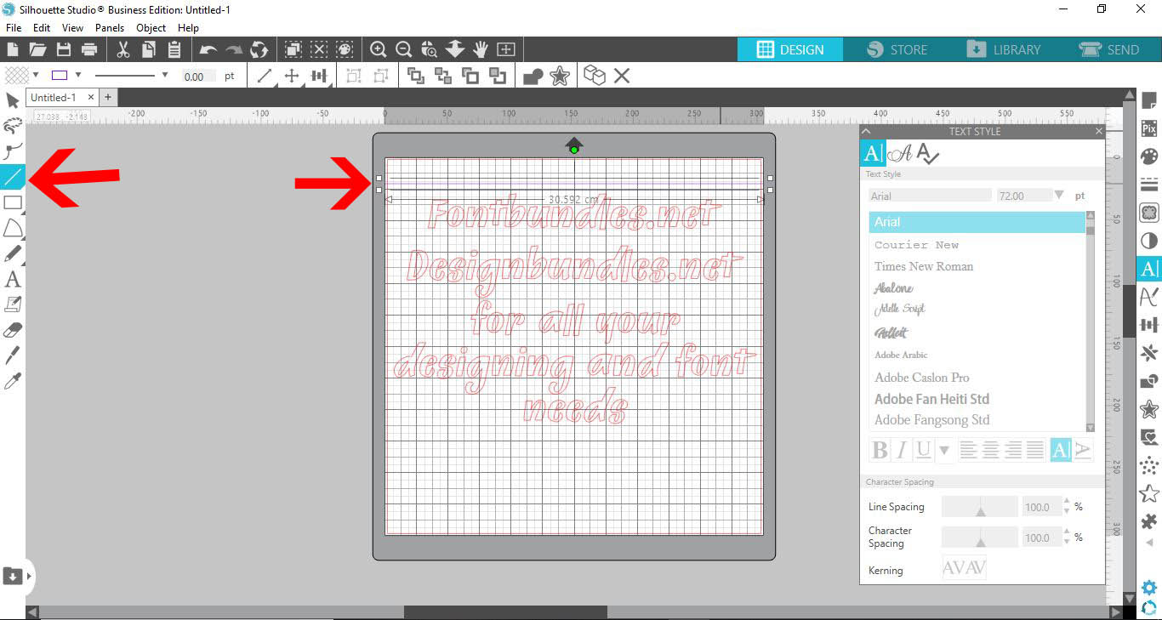This screenshot has height=620, width=1162.
Task: Set text alignment to justified
Action: pyautogui.click(x=1035, y=450)
